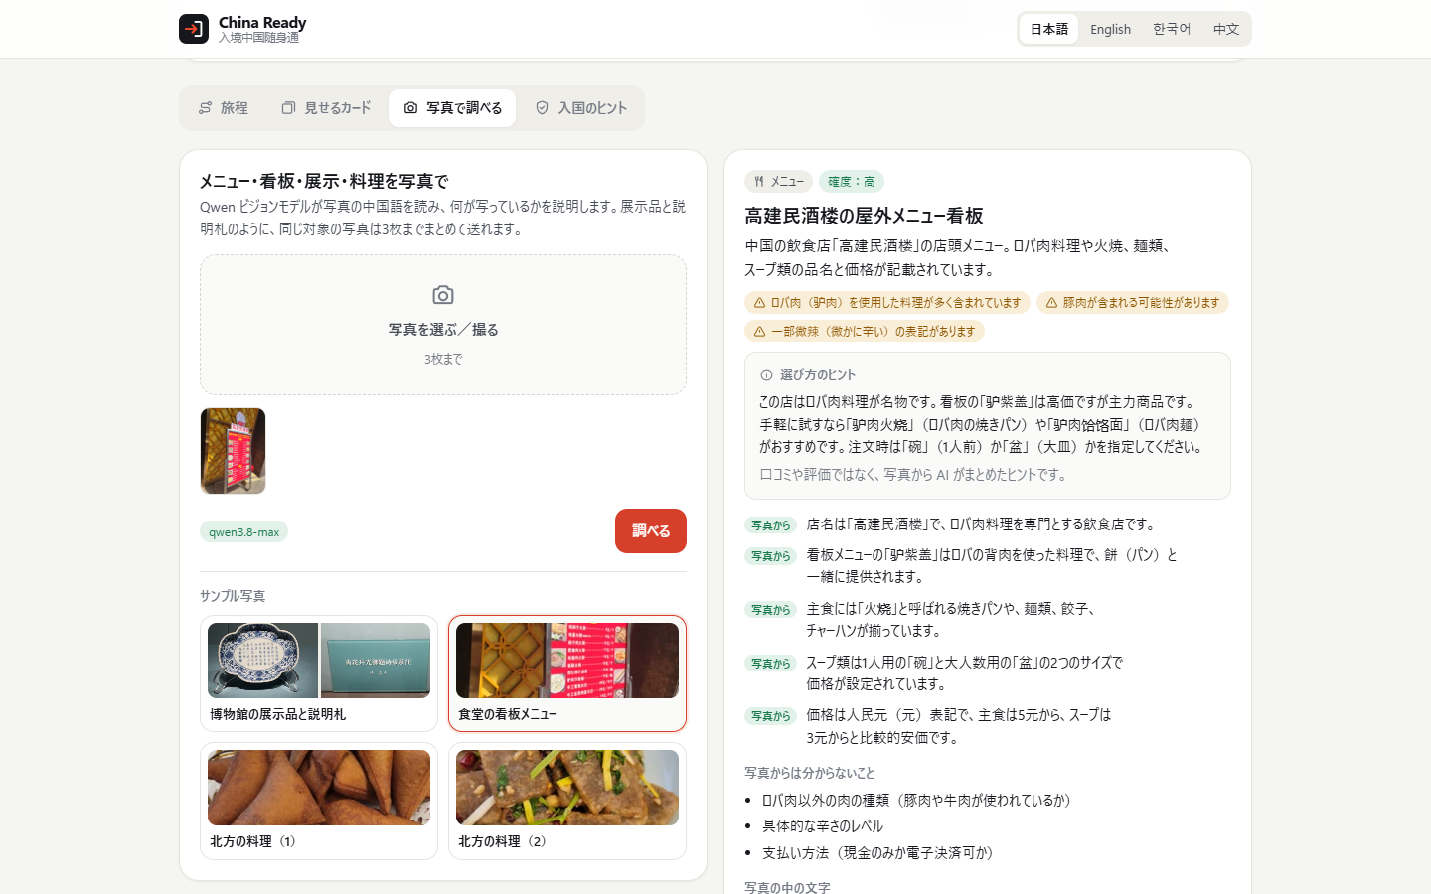Click the 写真からは分からないこと heading
This screenshot has height=894, width=1431.
[810, 773]
